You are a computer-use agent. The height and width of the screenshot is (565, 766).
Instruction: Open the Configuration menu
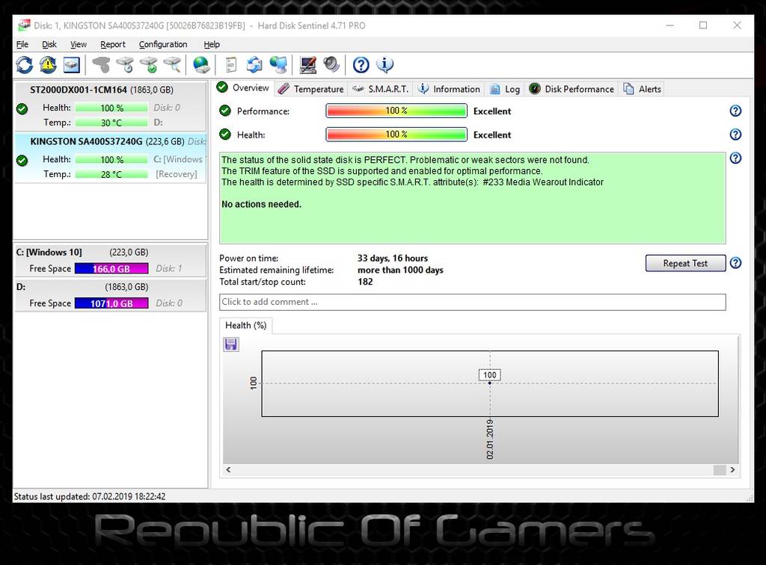pyautogui.click(x=163, y=44)
